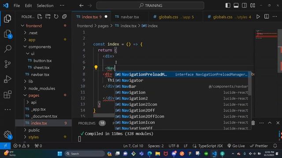Collapse the components folder
Image resolution: width=282 pixels, height=158 pixels.
click(x=40, y=47)
